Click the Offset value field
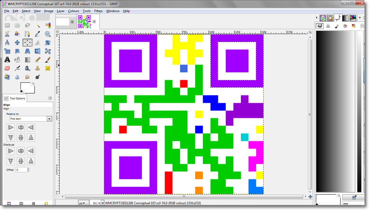The height and width of the screenshot is (211, 370). point(21,169)
